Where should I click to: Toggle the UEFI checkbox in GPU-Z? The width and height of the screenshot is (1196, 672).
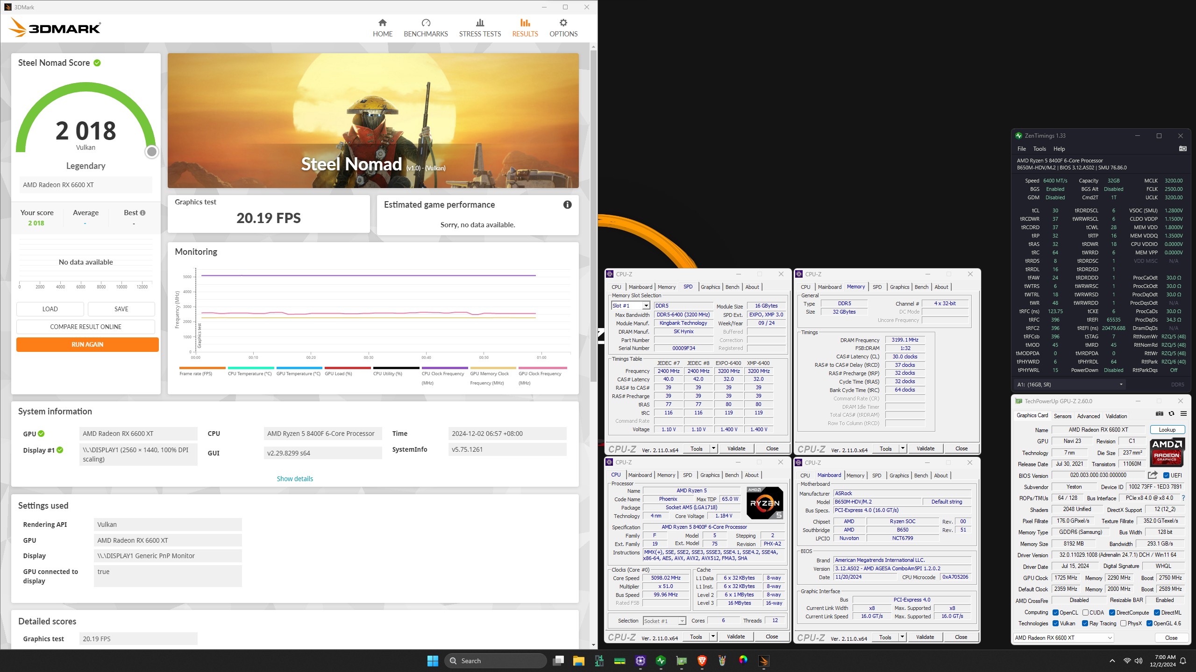click(1166, 475)
